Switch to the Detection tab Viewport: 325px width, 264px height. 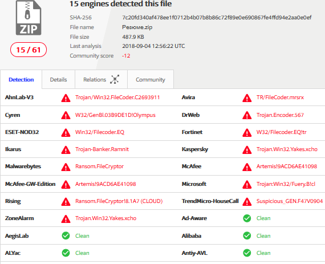(x=21, y=80)
